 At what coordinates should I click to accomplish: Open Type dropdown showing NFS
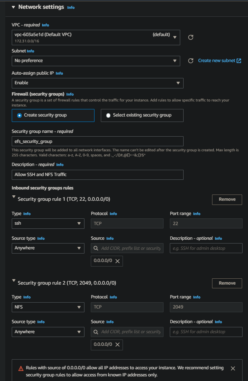tap(48, 307)
